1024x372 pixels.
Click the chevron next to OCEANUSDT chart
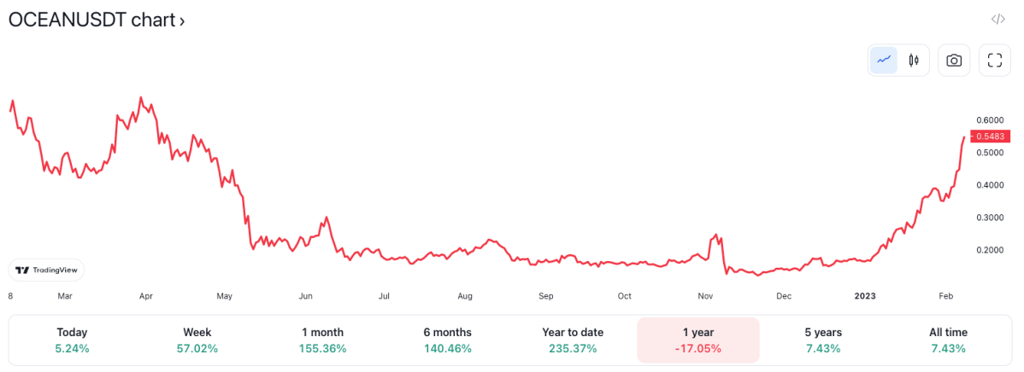click(x=181, y=20)
